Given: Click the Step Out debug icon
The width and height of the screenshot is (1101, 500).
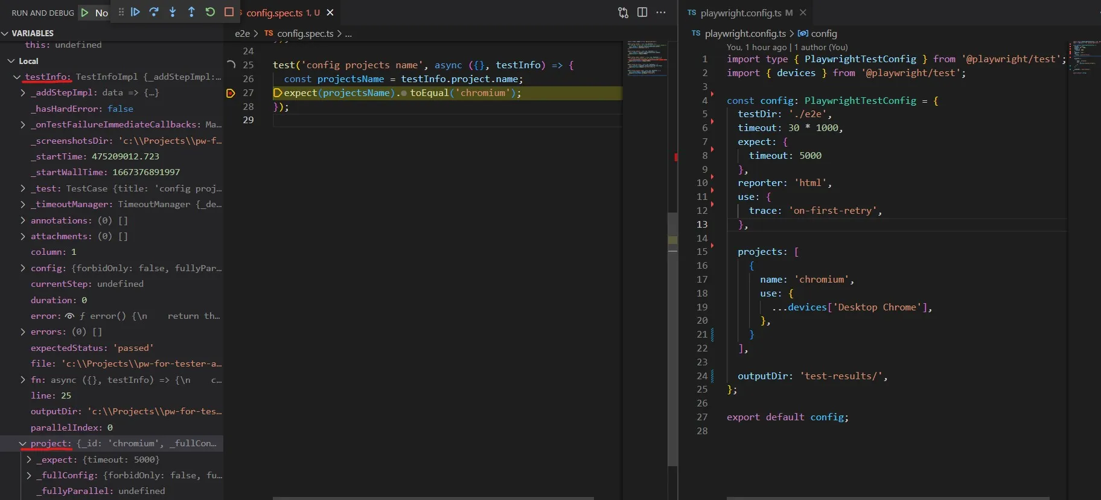Looking at the screenshot, I should point(191,12).
